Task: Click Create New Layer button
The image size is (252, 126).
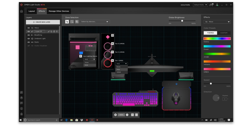Action: coord(43,22)
